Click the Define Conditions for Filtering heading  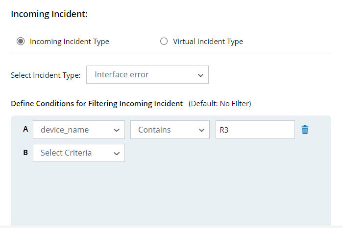point(97,104)
